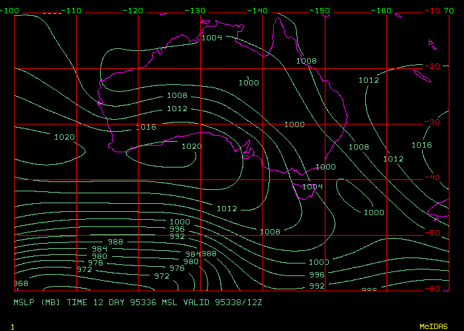Viewport: 464px width, 331px height.
Task: Click the -130 longitude label
Action: [x=196, y=11]
